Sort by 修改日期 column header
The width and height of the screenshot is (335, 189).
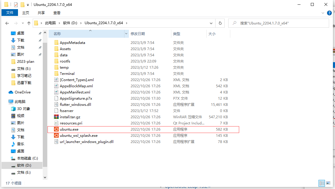pos(150,34)
